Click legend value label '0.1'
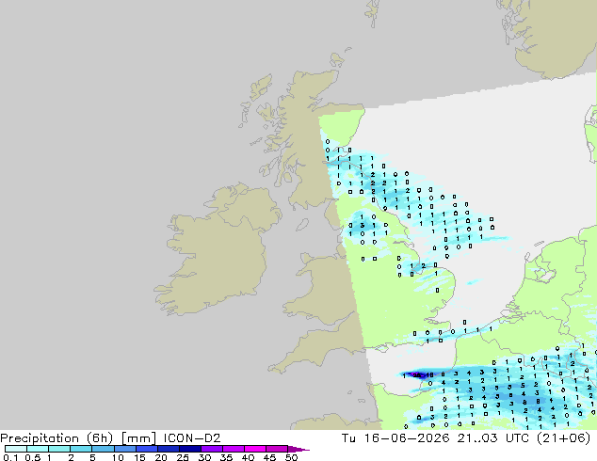Viewport: 597px width, 461px height. pos(10,457)
